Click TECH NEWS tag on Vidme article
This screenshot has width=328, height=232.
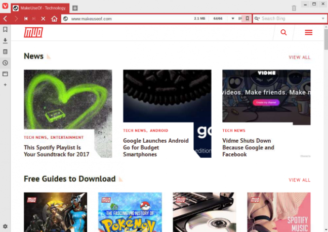coord(234,131)
